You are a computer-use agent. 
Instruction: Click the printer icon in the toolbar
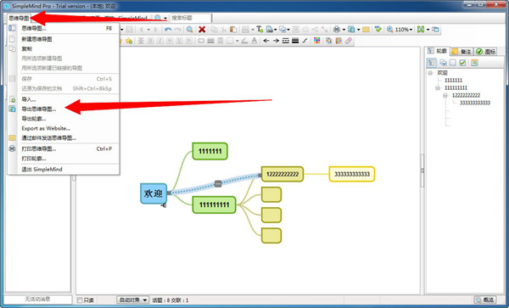coord(337,30)
